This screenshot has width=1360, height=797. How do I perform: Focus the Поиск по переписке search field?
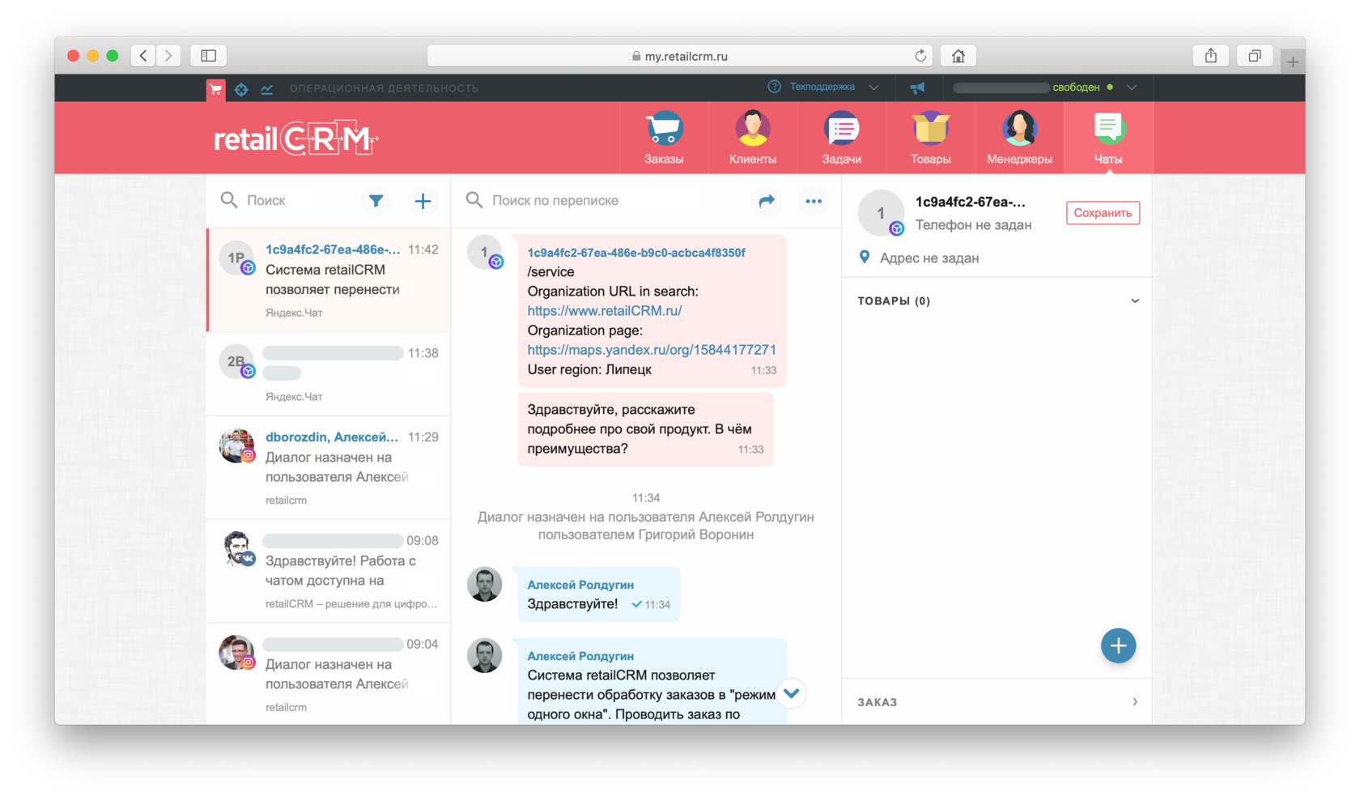603,200
